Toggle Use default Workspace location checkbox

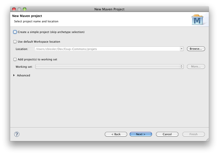click(15, 42)
